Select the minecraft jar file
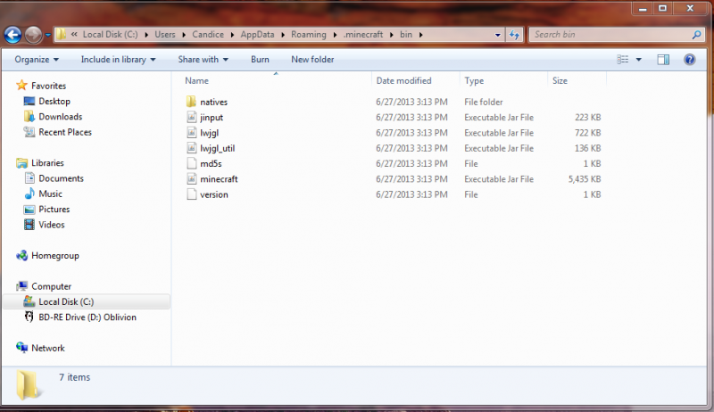 click(219, 179)
